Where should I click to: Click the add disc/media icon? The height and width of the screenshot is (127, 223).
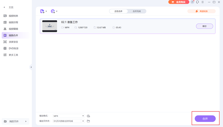53,11
